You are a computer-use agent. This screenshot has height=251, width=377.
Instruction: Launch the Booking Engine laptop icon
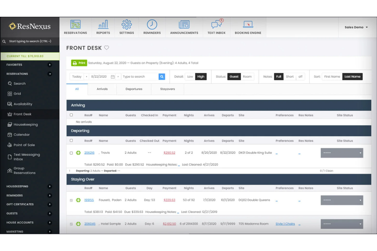(x=248, y=24)
